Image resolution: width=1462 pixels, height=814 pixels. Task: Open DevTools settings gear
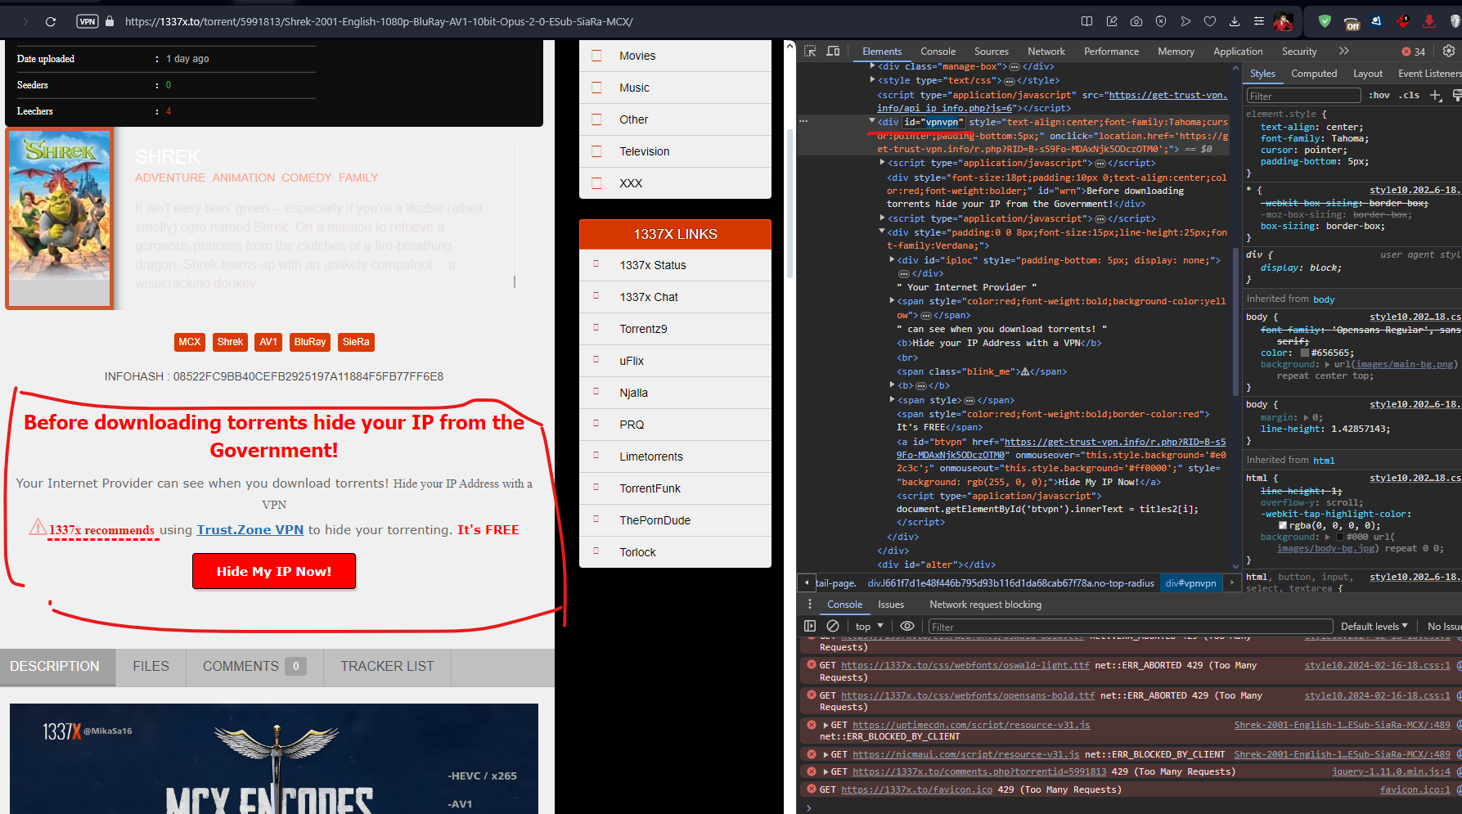[1448, 51]
